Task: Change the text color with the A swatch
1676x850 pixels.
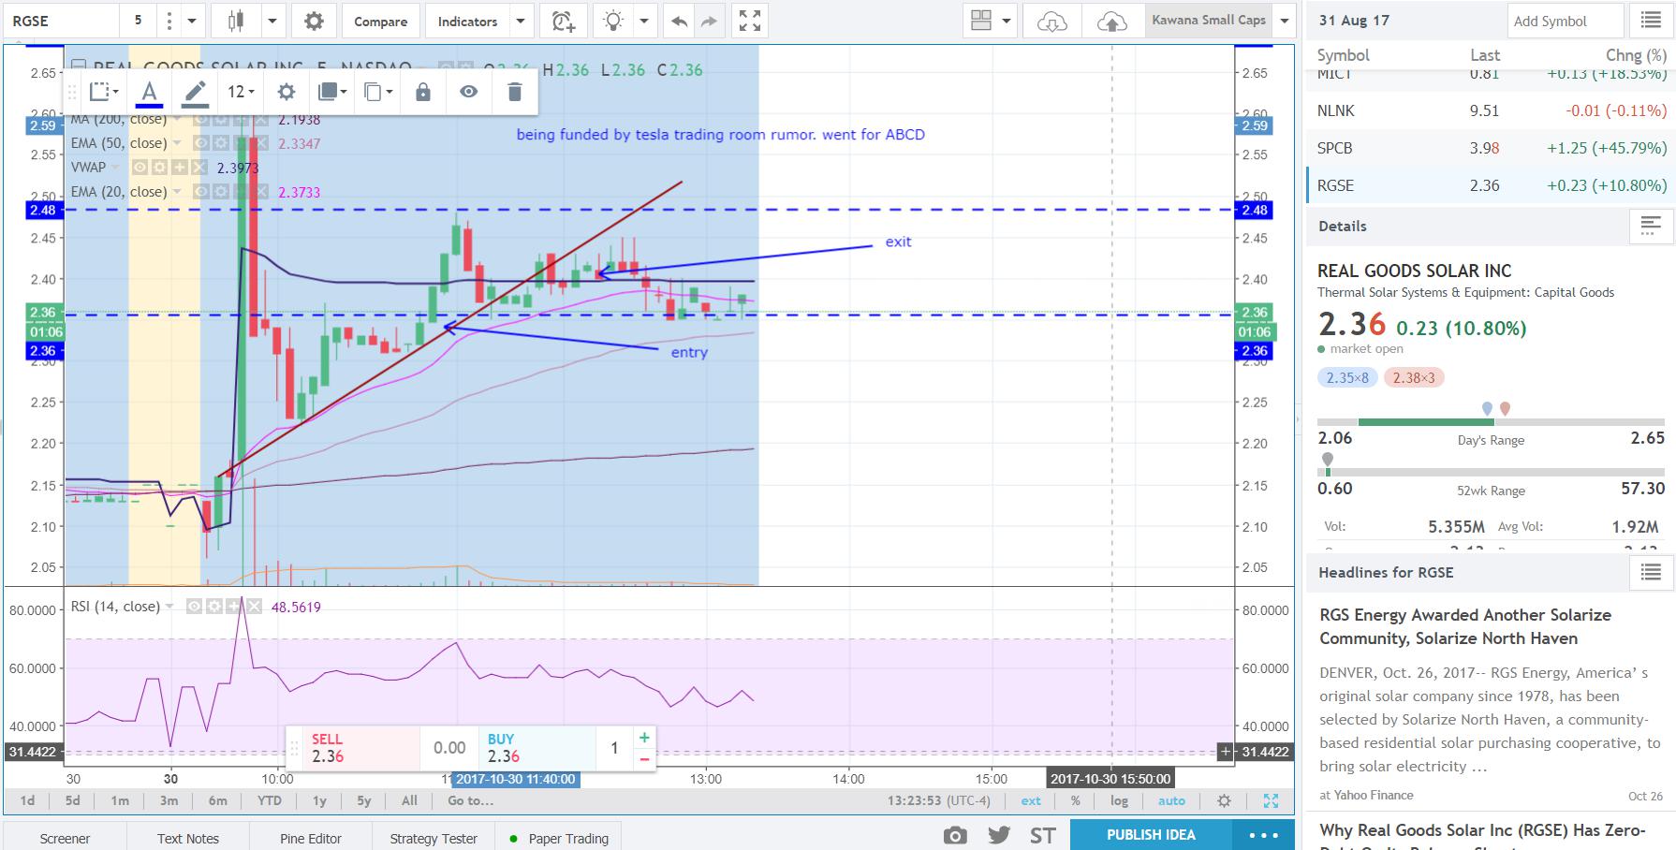Action: [x=149, y=92]
